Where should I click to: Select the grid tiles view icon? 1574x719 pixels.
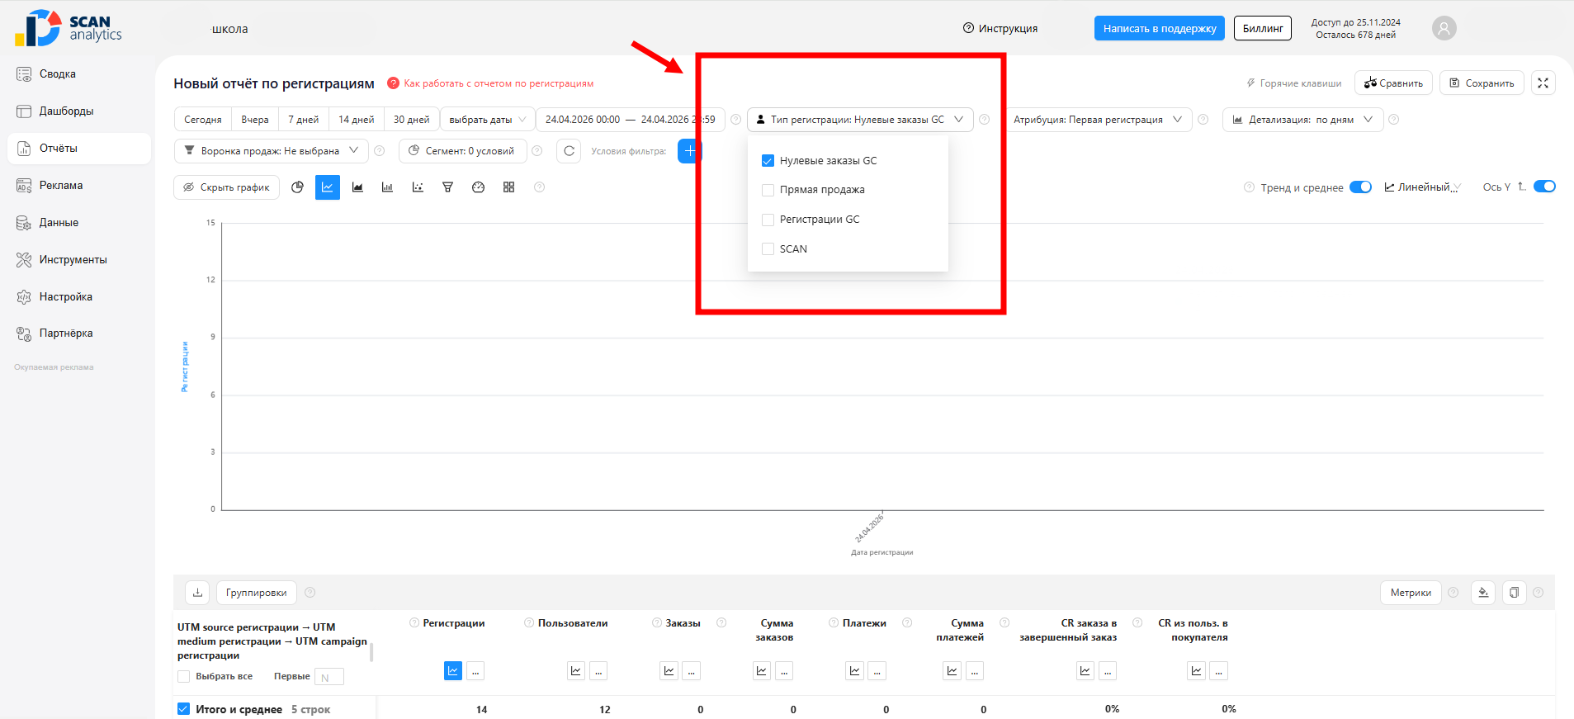pos(508,187)
